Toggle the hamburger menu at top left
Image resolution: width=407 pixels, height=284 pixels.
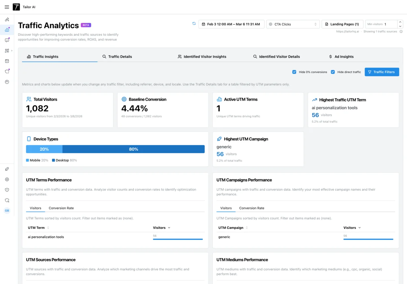coord(7,7)
